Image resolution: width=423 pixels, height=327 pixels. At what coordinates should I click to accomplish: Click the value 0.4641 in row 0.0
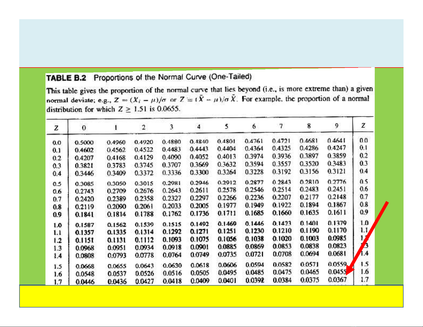(x=336, y=140)
